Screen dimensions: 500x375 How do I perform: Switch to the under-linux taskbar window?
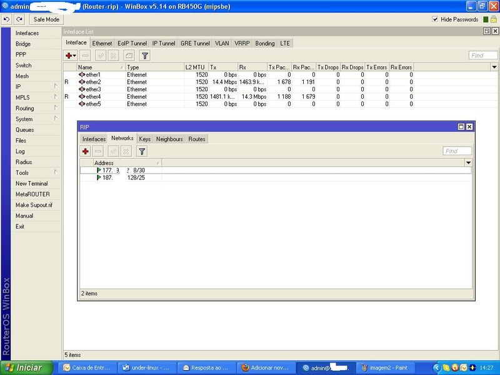146,367
